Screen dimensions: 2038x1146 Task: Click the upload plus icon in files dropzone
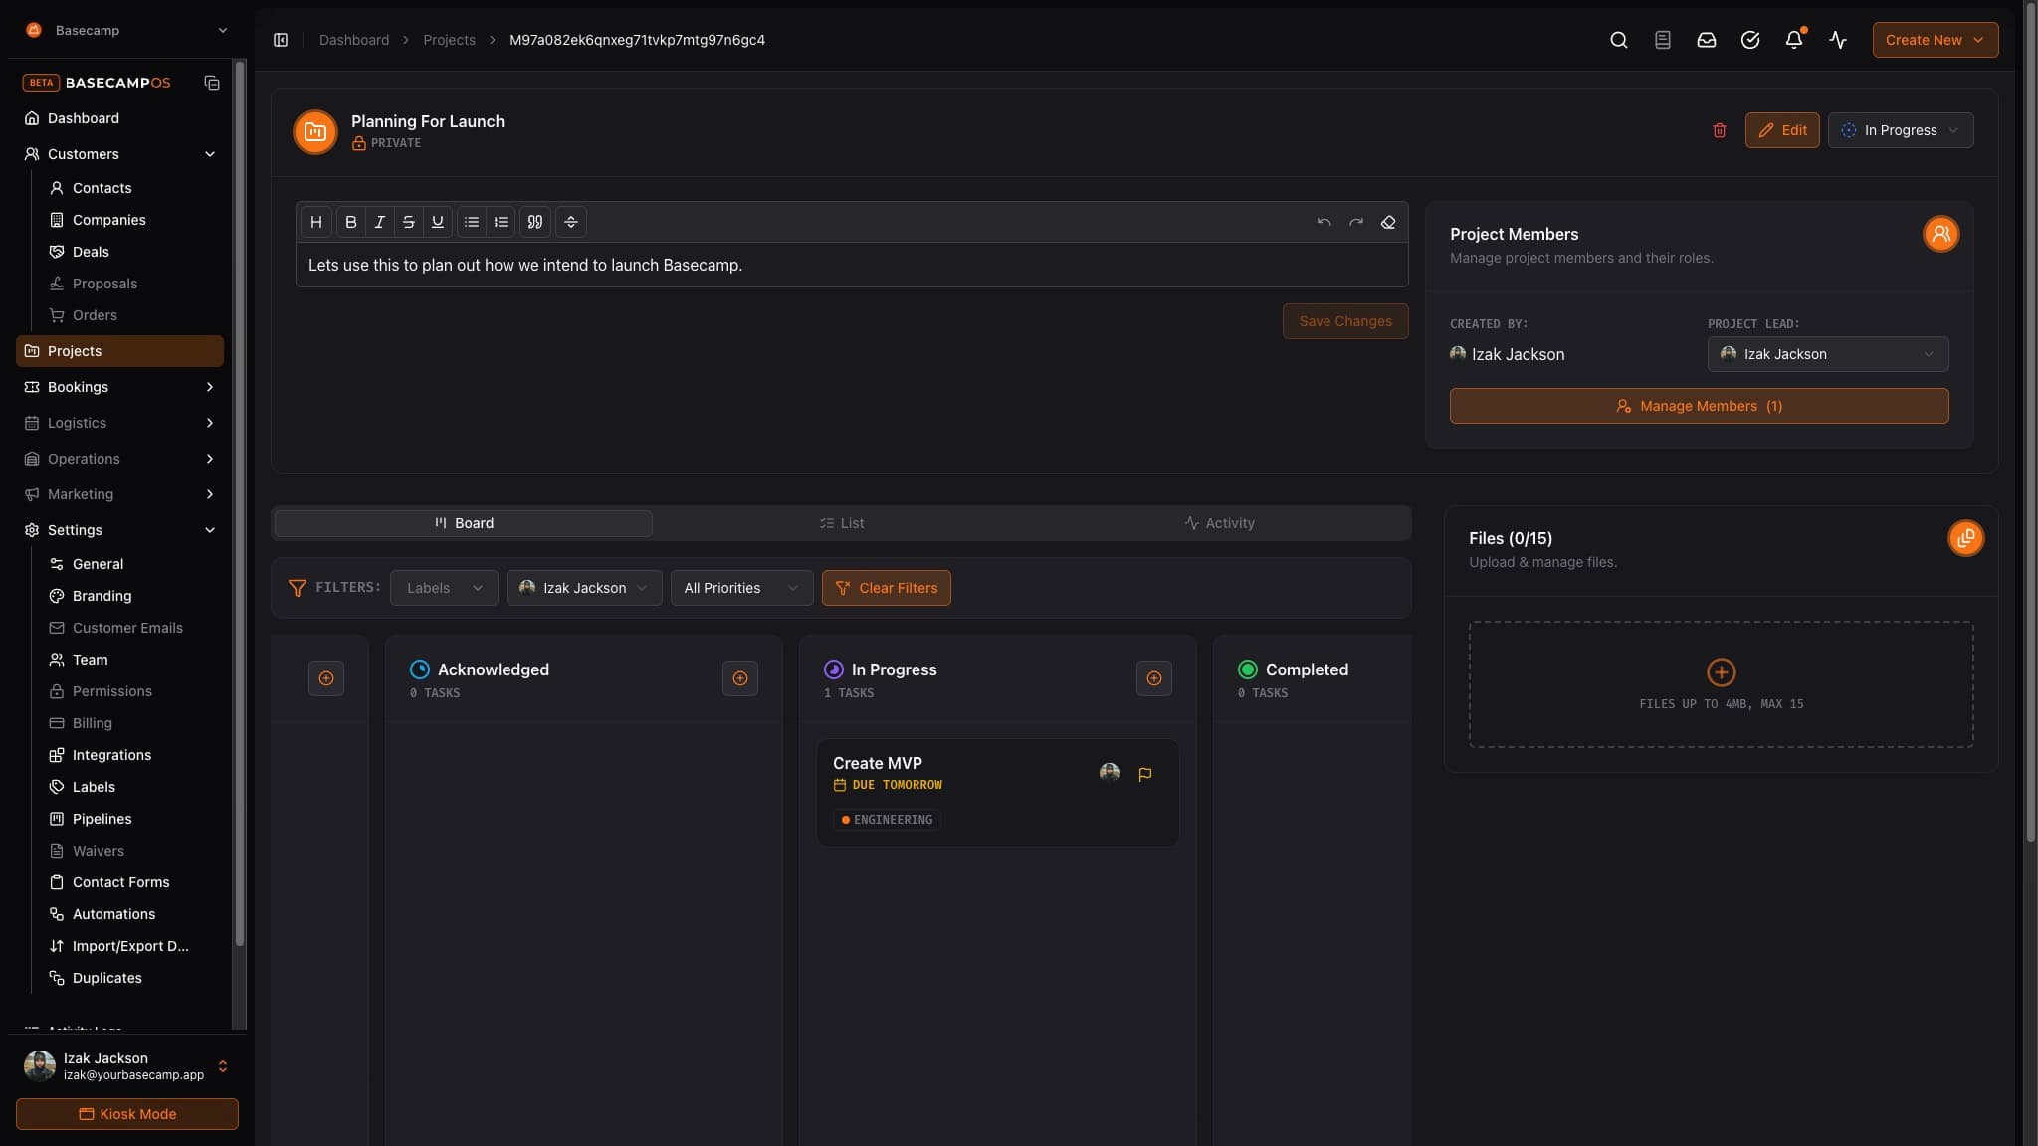1722,672
